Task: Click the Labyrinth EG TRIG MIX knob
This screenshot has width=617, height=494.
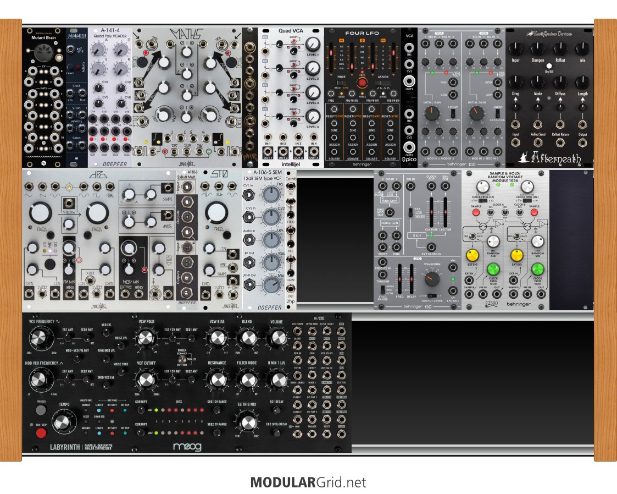Action: click(x=248, y=422)
